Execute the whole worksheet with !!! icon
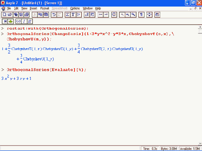This screenshot has width=202, height=151. (x=30, y=21)
